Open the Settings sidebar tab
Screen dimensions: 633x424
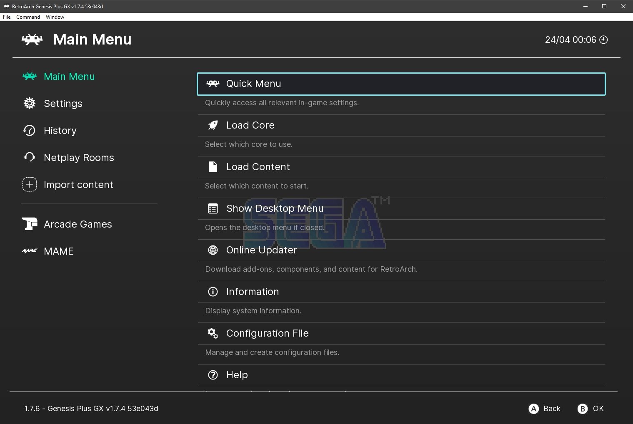63,104
